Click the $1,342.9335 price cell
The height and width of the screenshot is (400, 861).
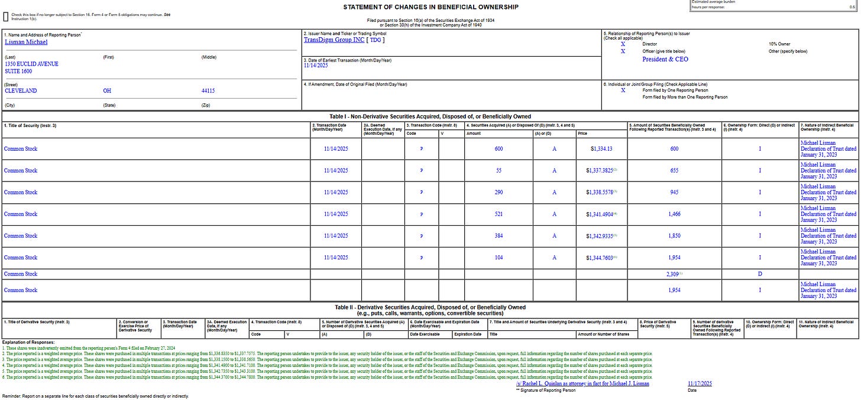601,236
